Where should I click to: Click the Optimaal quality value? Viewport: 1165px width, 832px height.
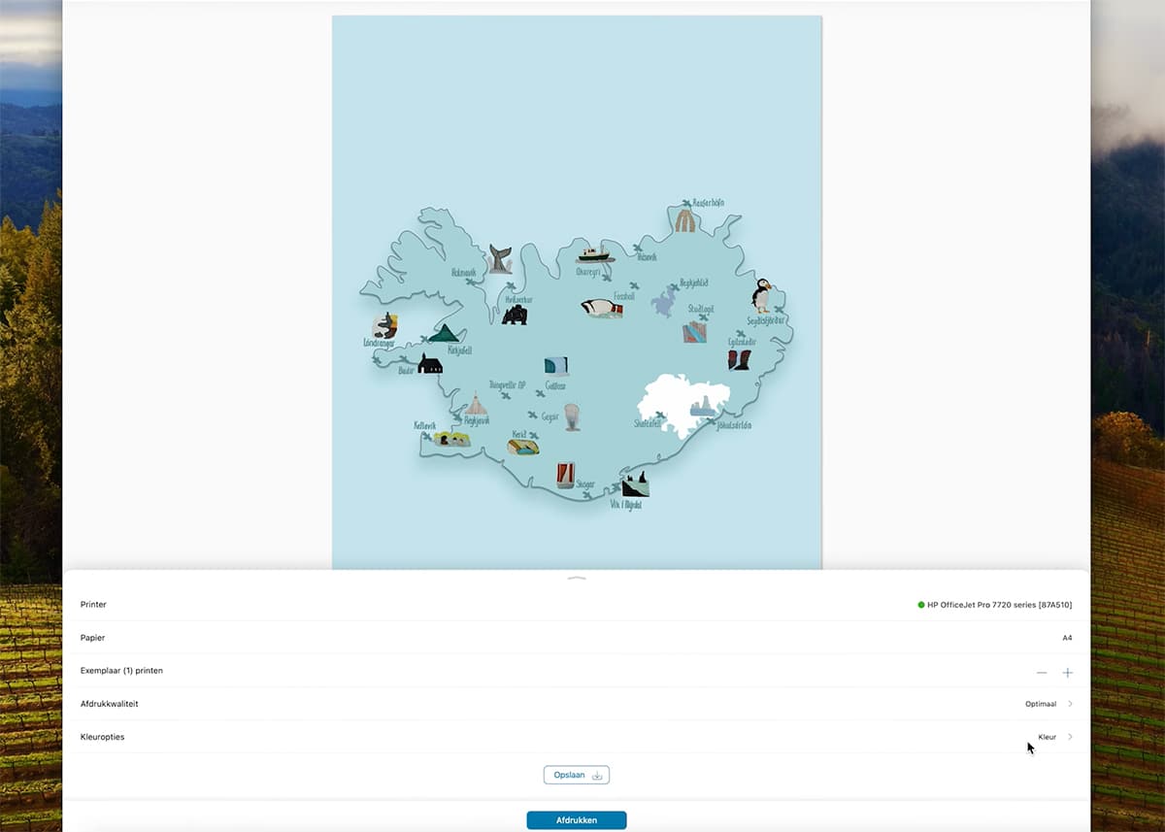tap(1041, 704)
